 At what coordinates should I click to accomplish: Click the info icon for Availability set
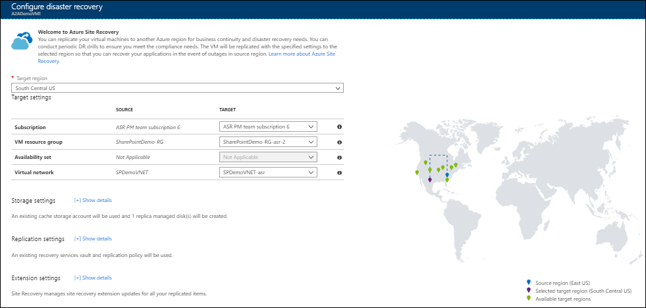pos(339,158)
